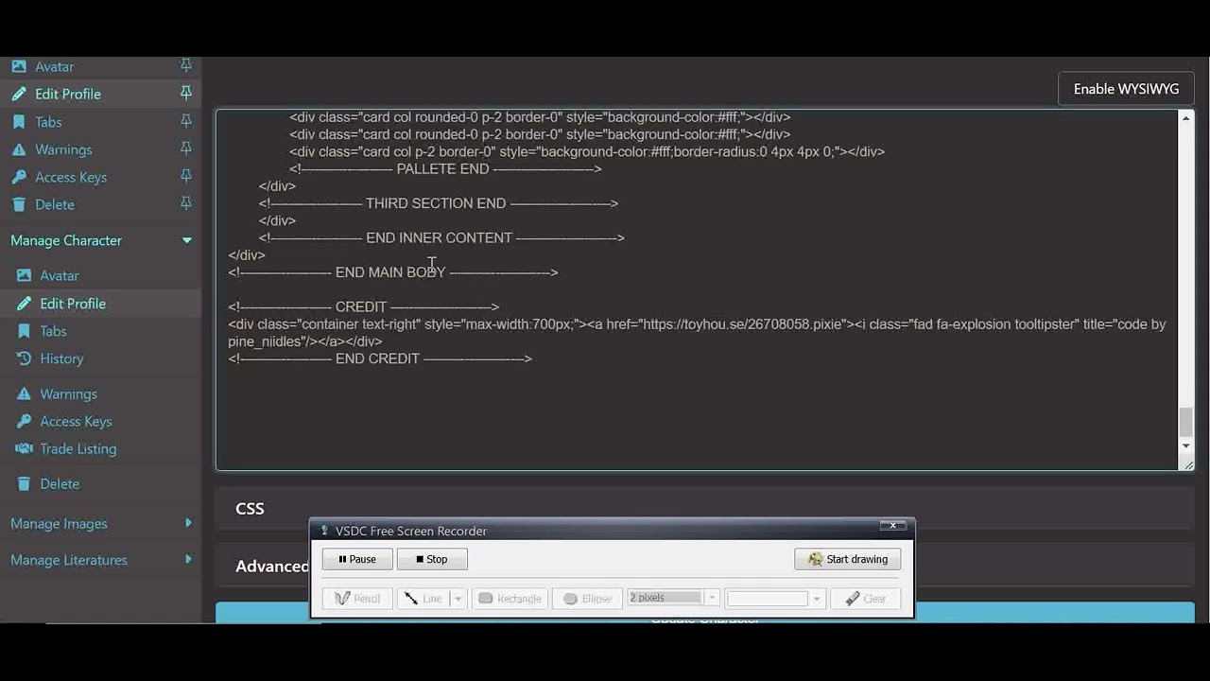Click the trash icon beside Delete under Manage Character

point(24,483)
